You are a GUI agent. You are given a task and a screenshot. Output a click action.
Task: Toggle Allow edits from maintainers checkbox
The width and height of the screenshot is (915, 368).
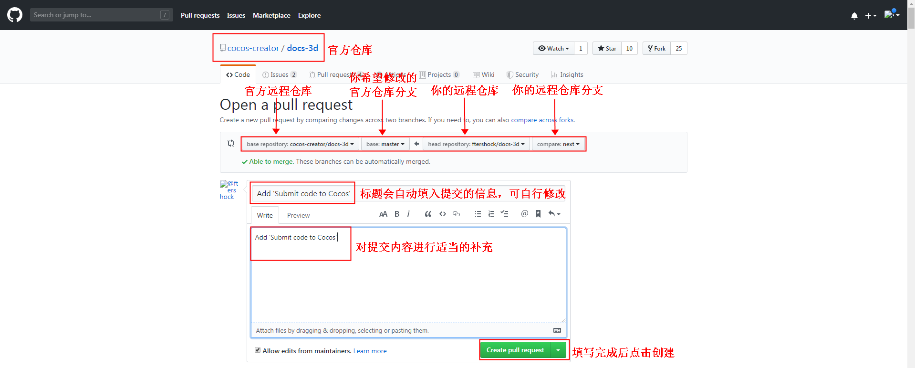click(x=258, y=350)
